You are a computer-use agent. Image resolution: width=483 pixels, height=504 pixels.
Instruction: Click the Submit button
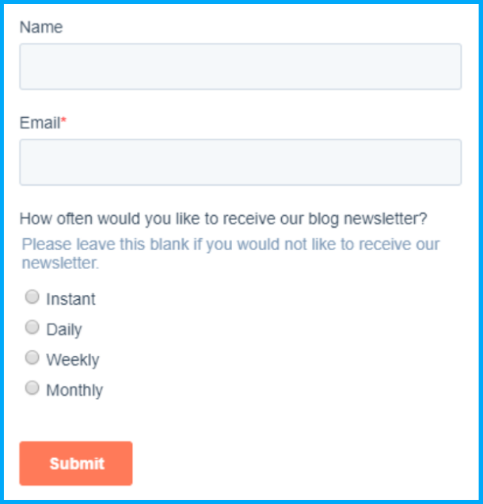(x=76, y=464)
